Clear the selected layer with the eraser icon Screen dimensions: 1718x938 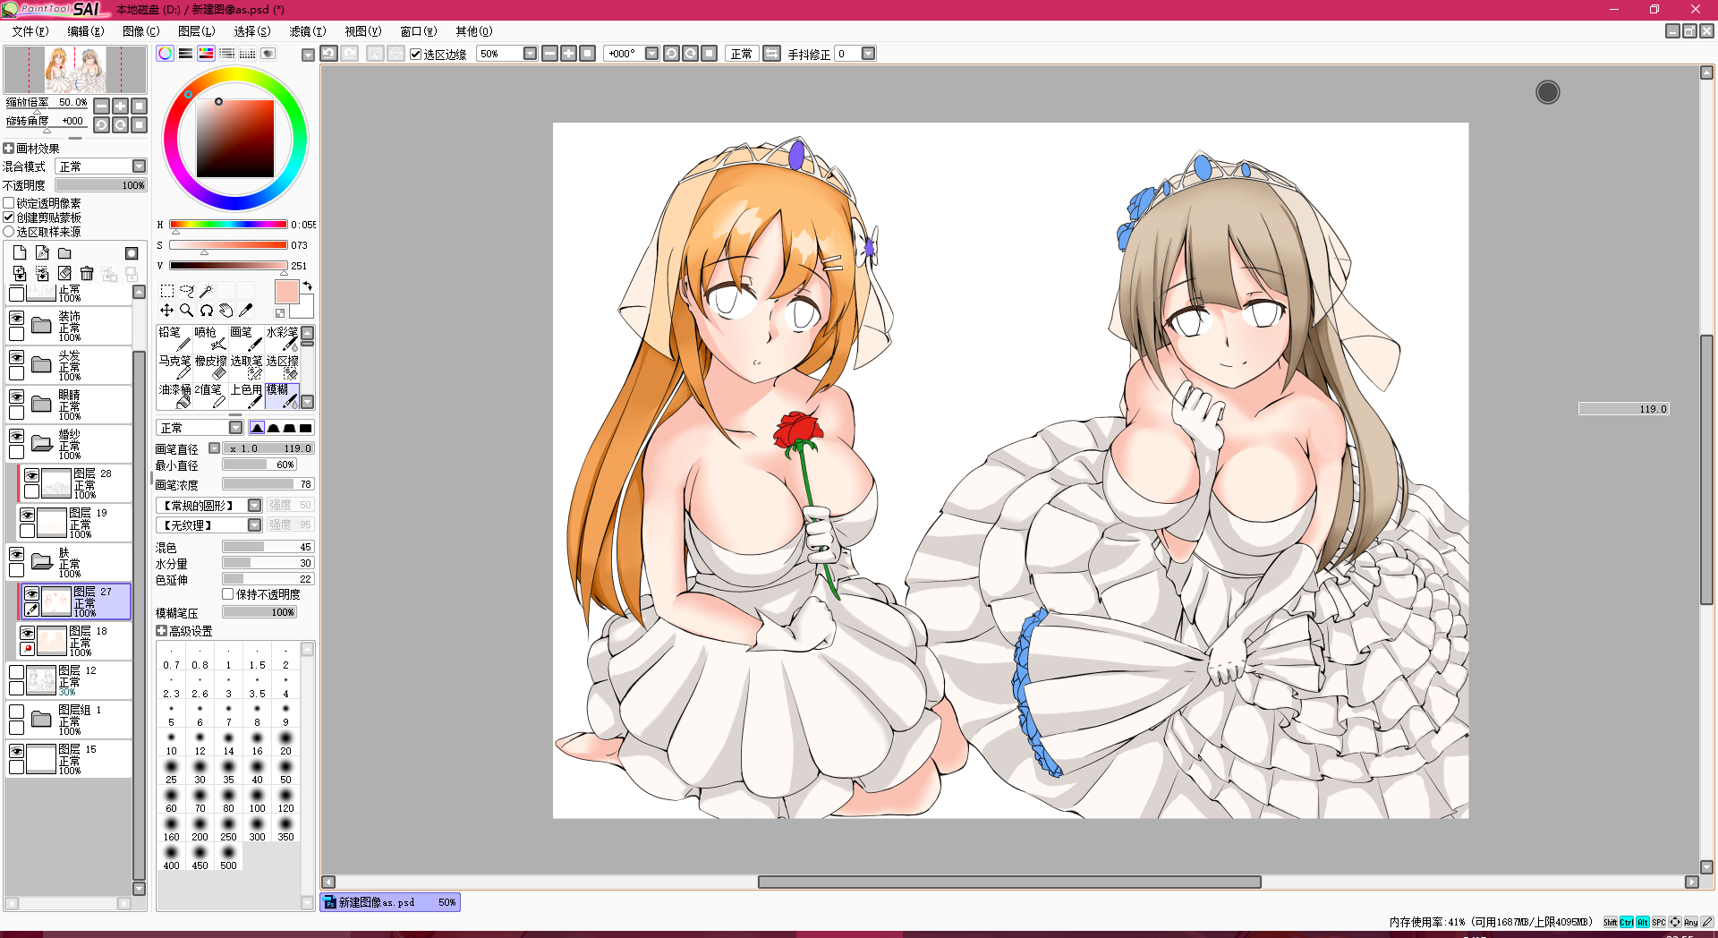pos(64,273)
